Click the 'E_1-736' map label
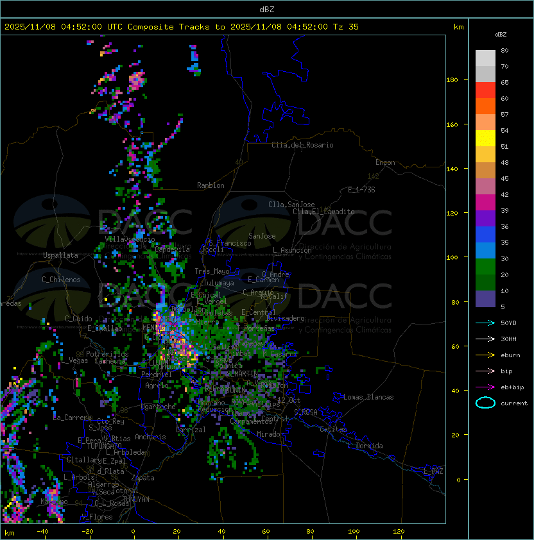Viewport: 534px width, 540px height. (361, 190)
